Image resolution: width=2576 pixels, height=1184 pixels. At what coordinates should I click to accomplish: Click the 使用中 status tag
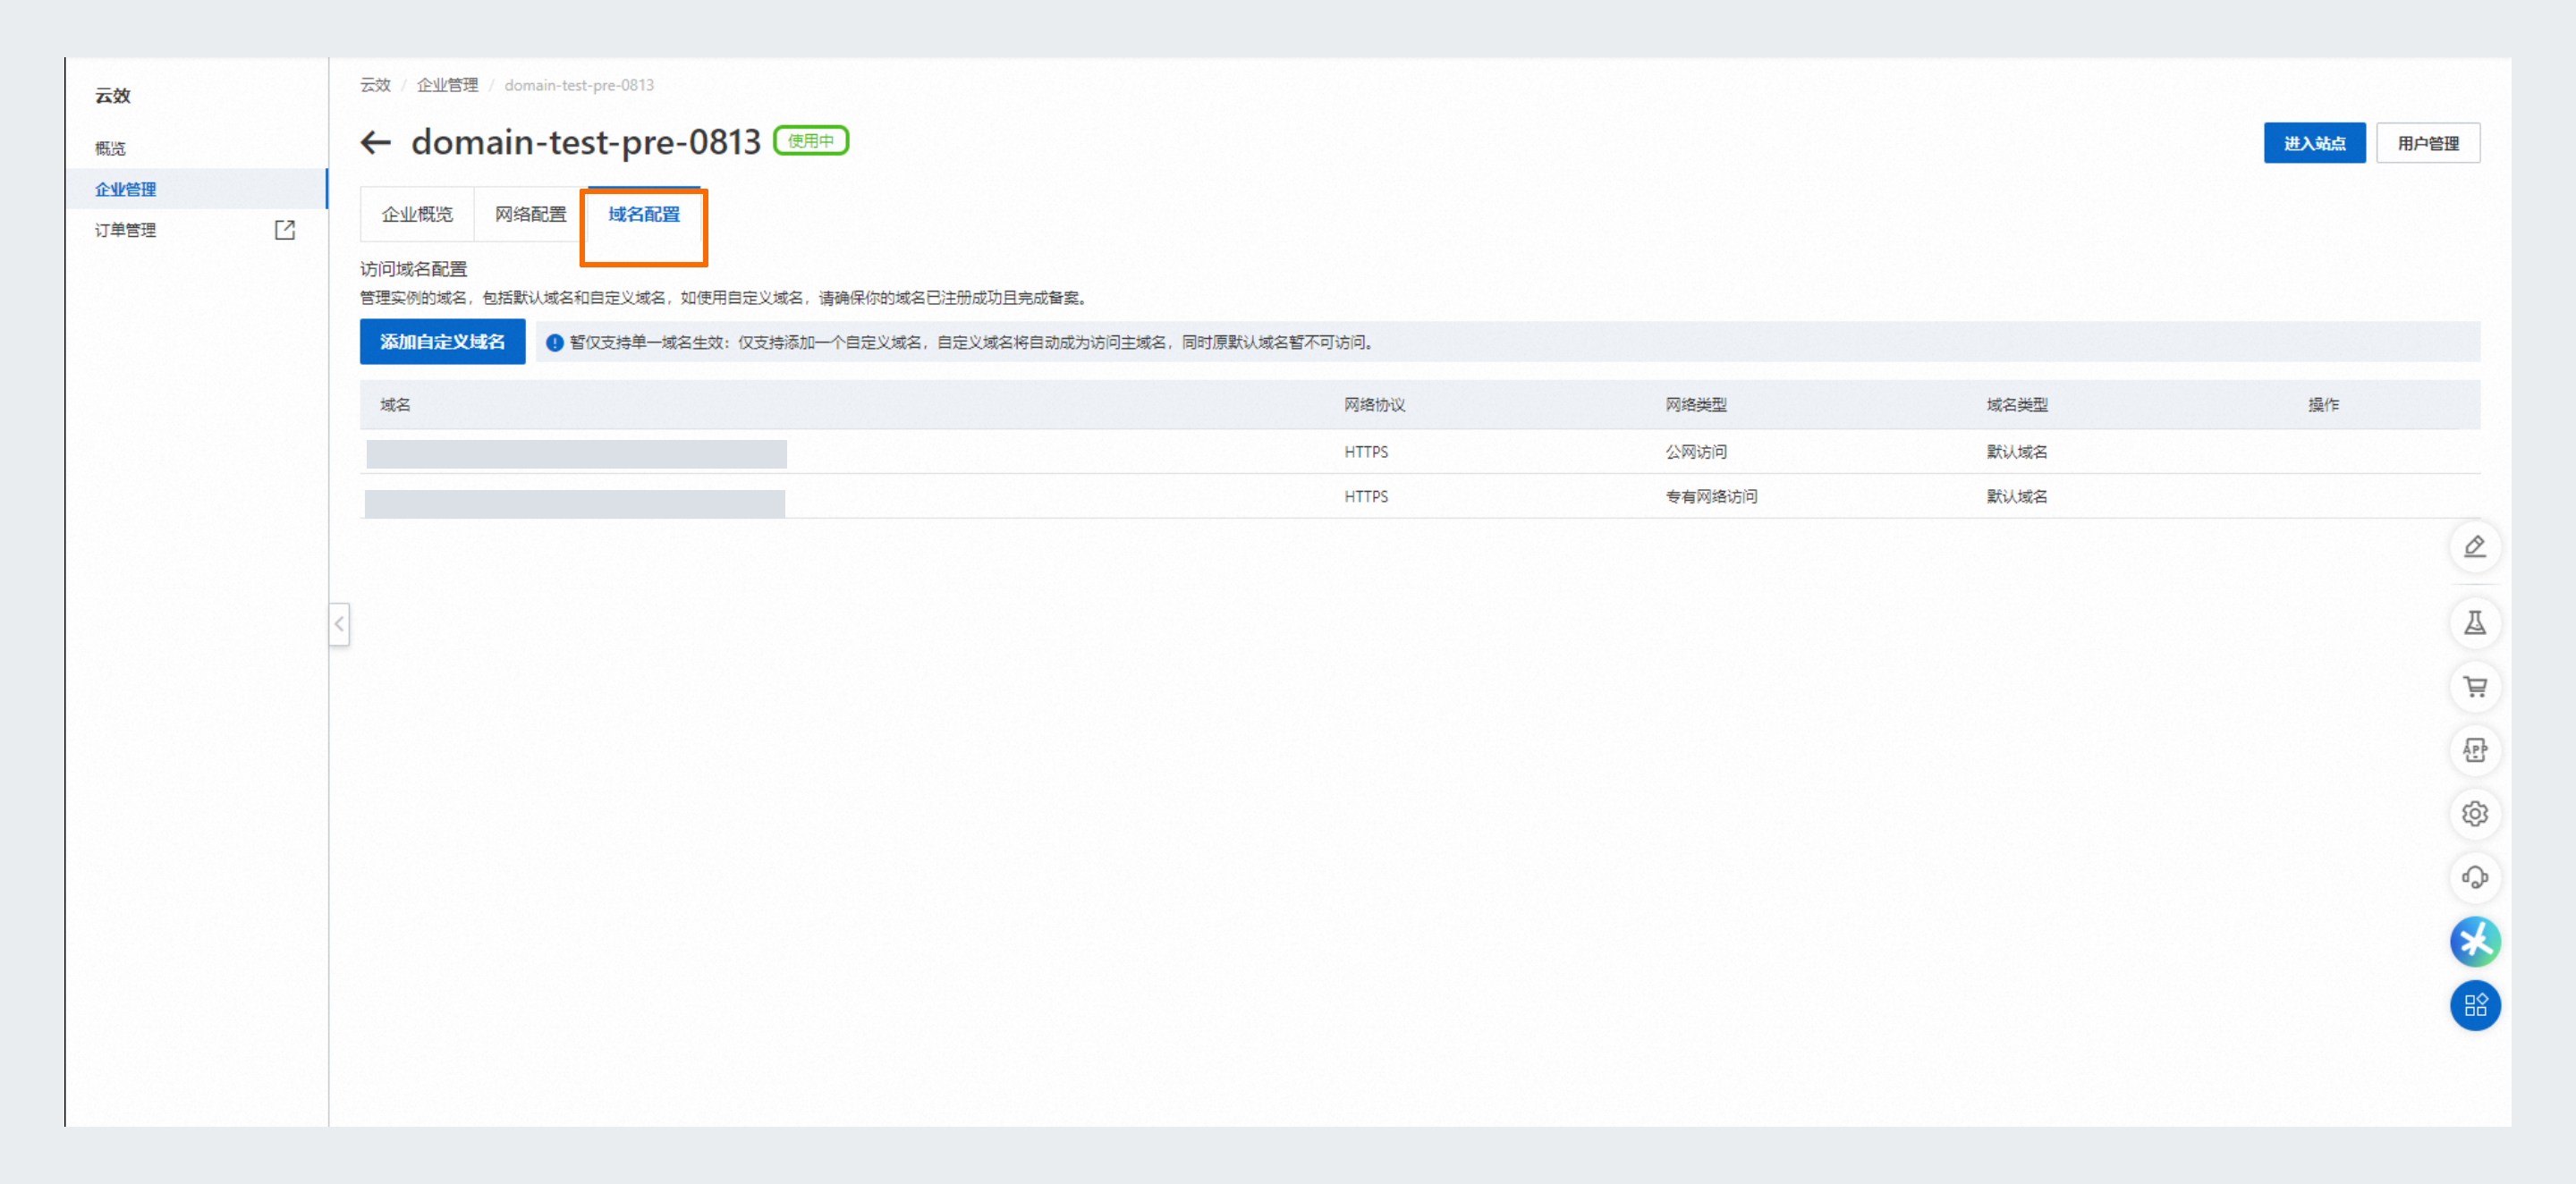click(x=811, y=141)
